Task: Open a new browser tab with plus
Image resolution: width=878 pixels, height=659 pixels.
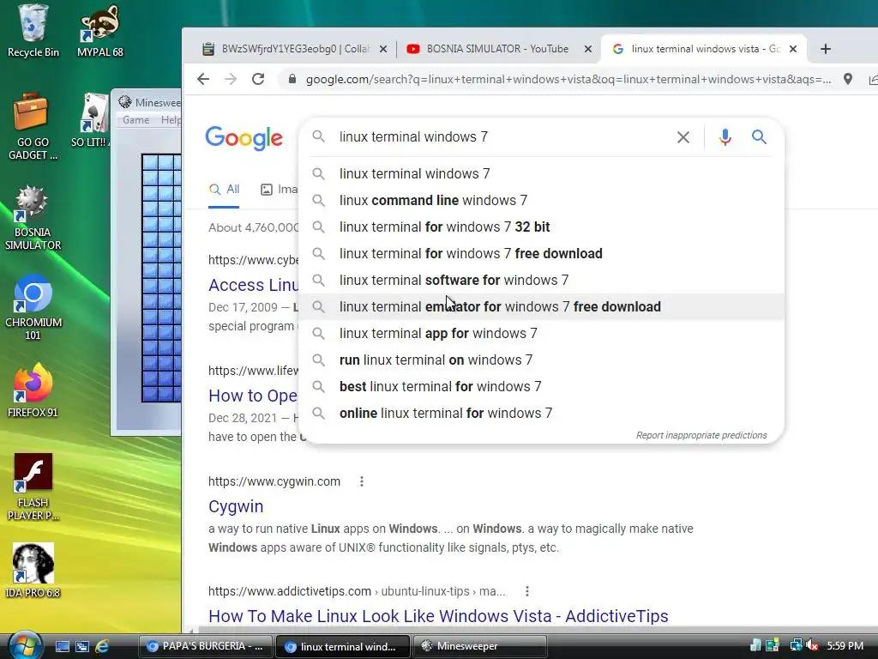Action: (826, 49)
